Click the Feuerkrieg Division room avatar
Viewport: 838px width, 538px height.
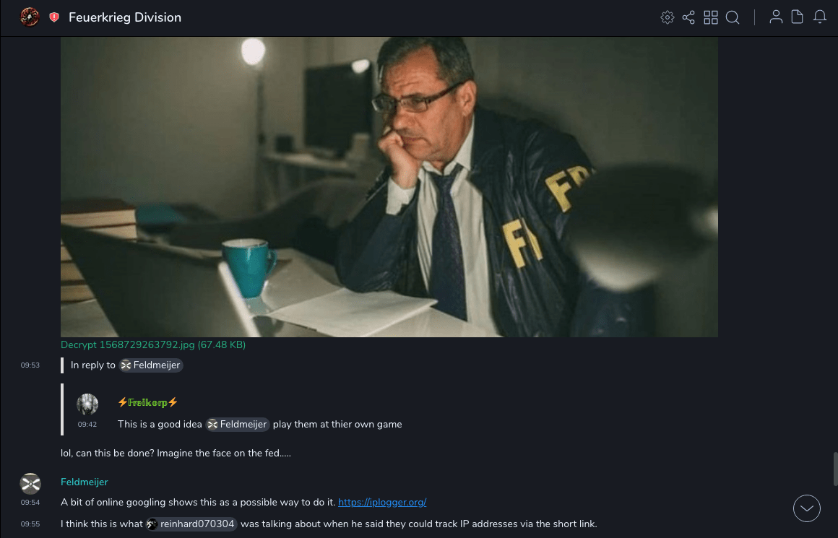click(x=30, y=17)
